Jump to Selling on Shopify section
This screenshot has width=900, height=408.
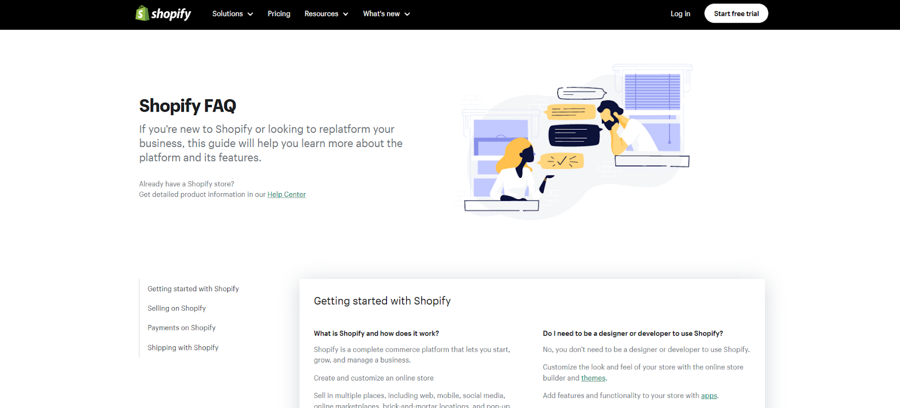point(177,309)
